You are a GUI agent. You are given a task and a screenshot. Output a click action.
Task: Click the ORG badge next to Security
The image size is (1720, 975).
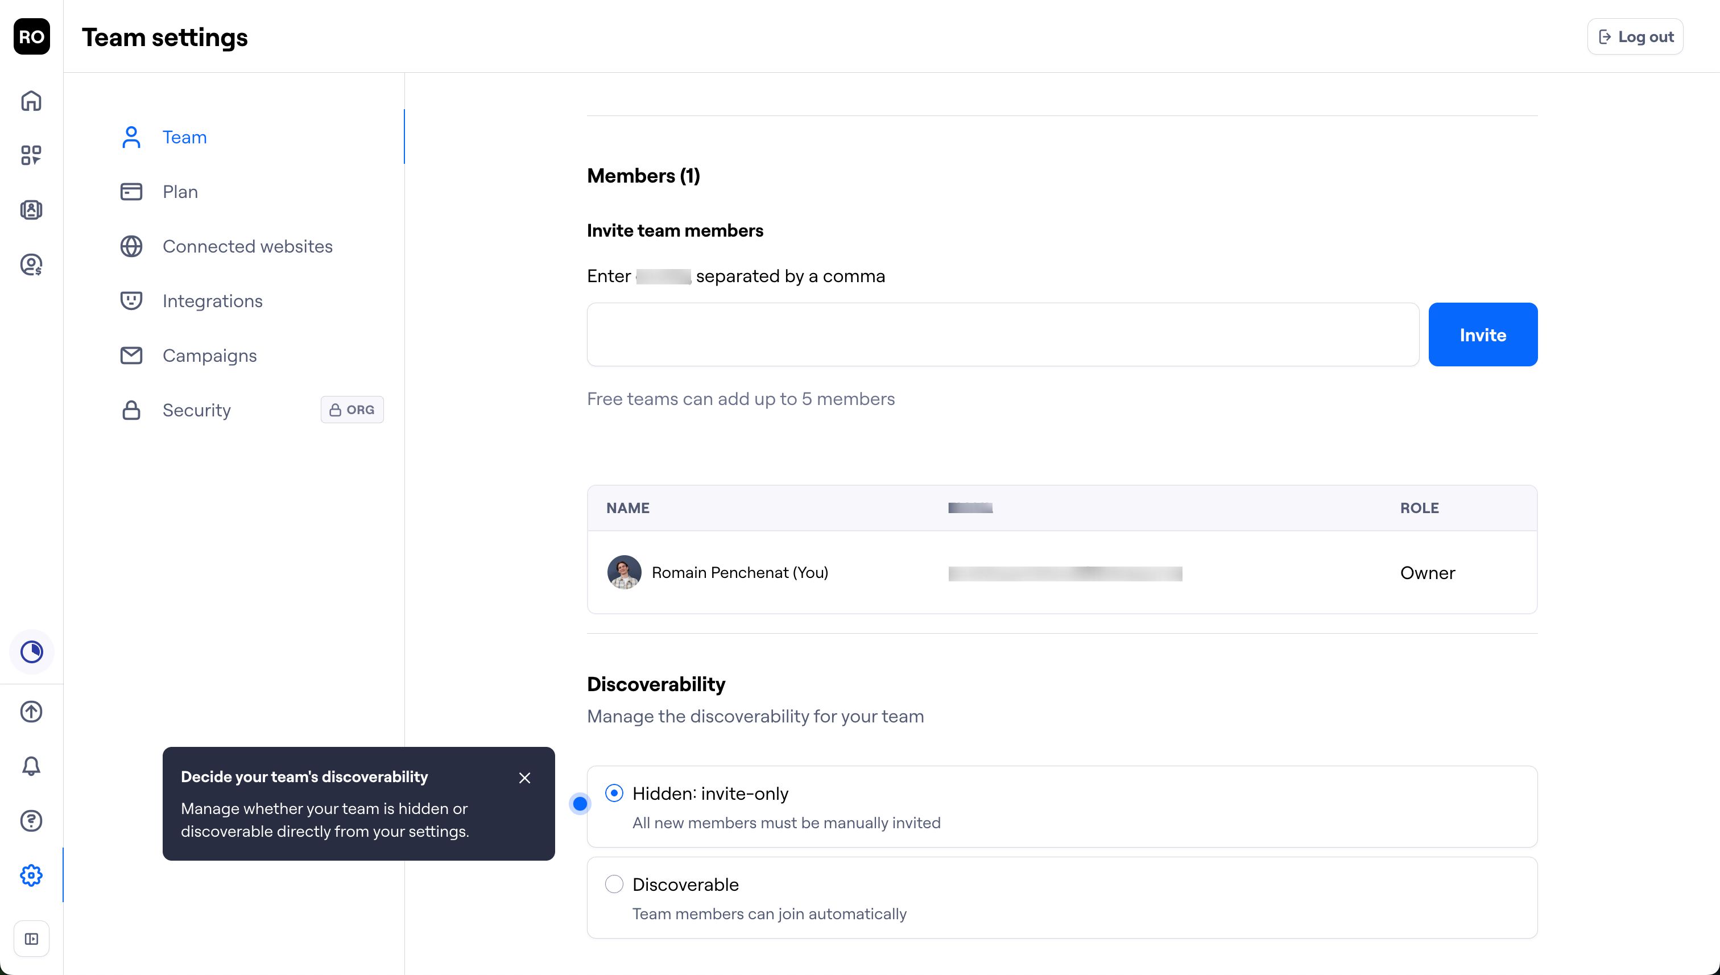coord(352,410)
